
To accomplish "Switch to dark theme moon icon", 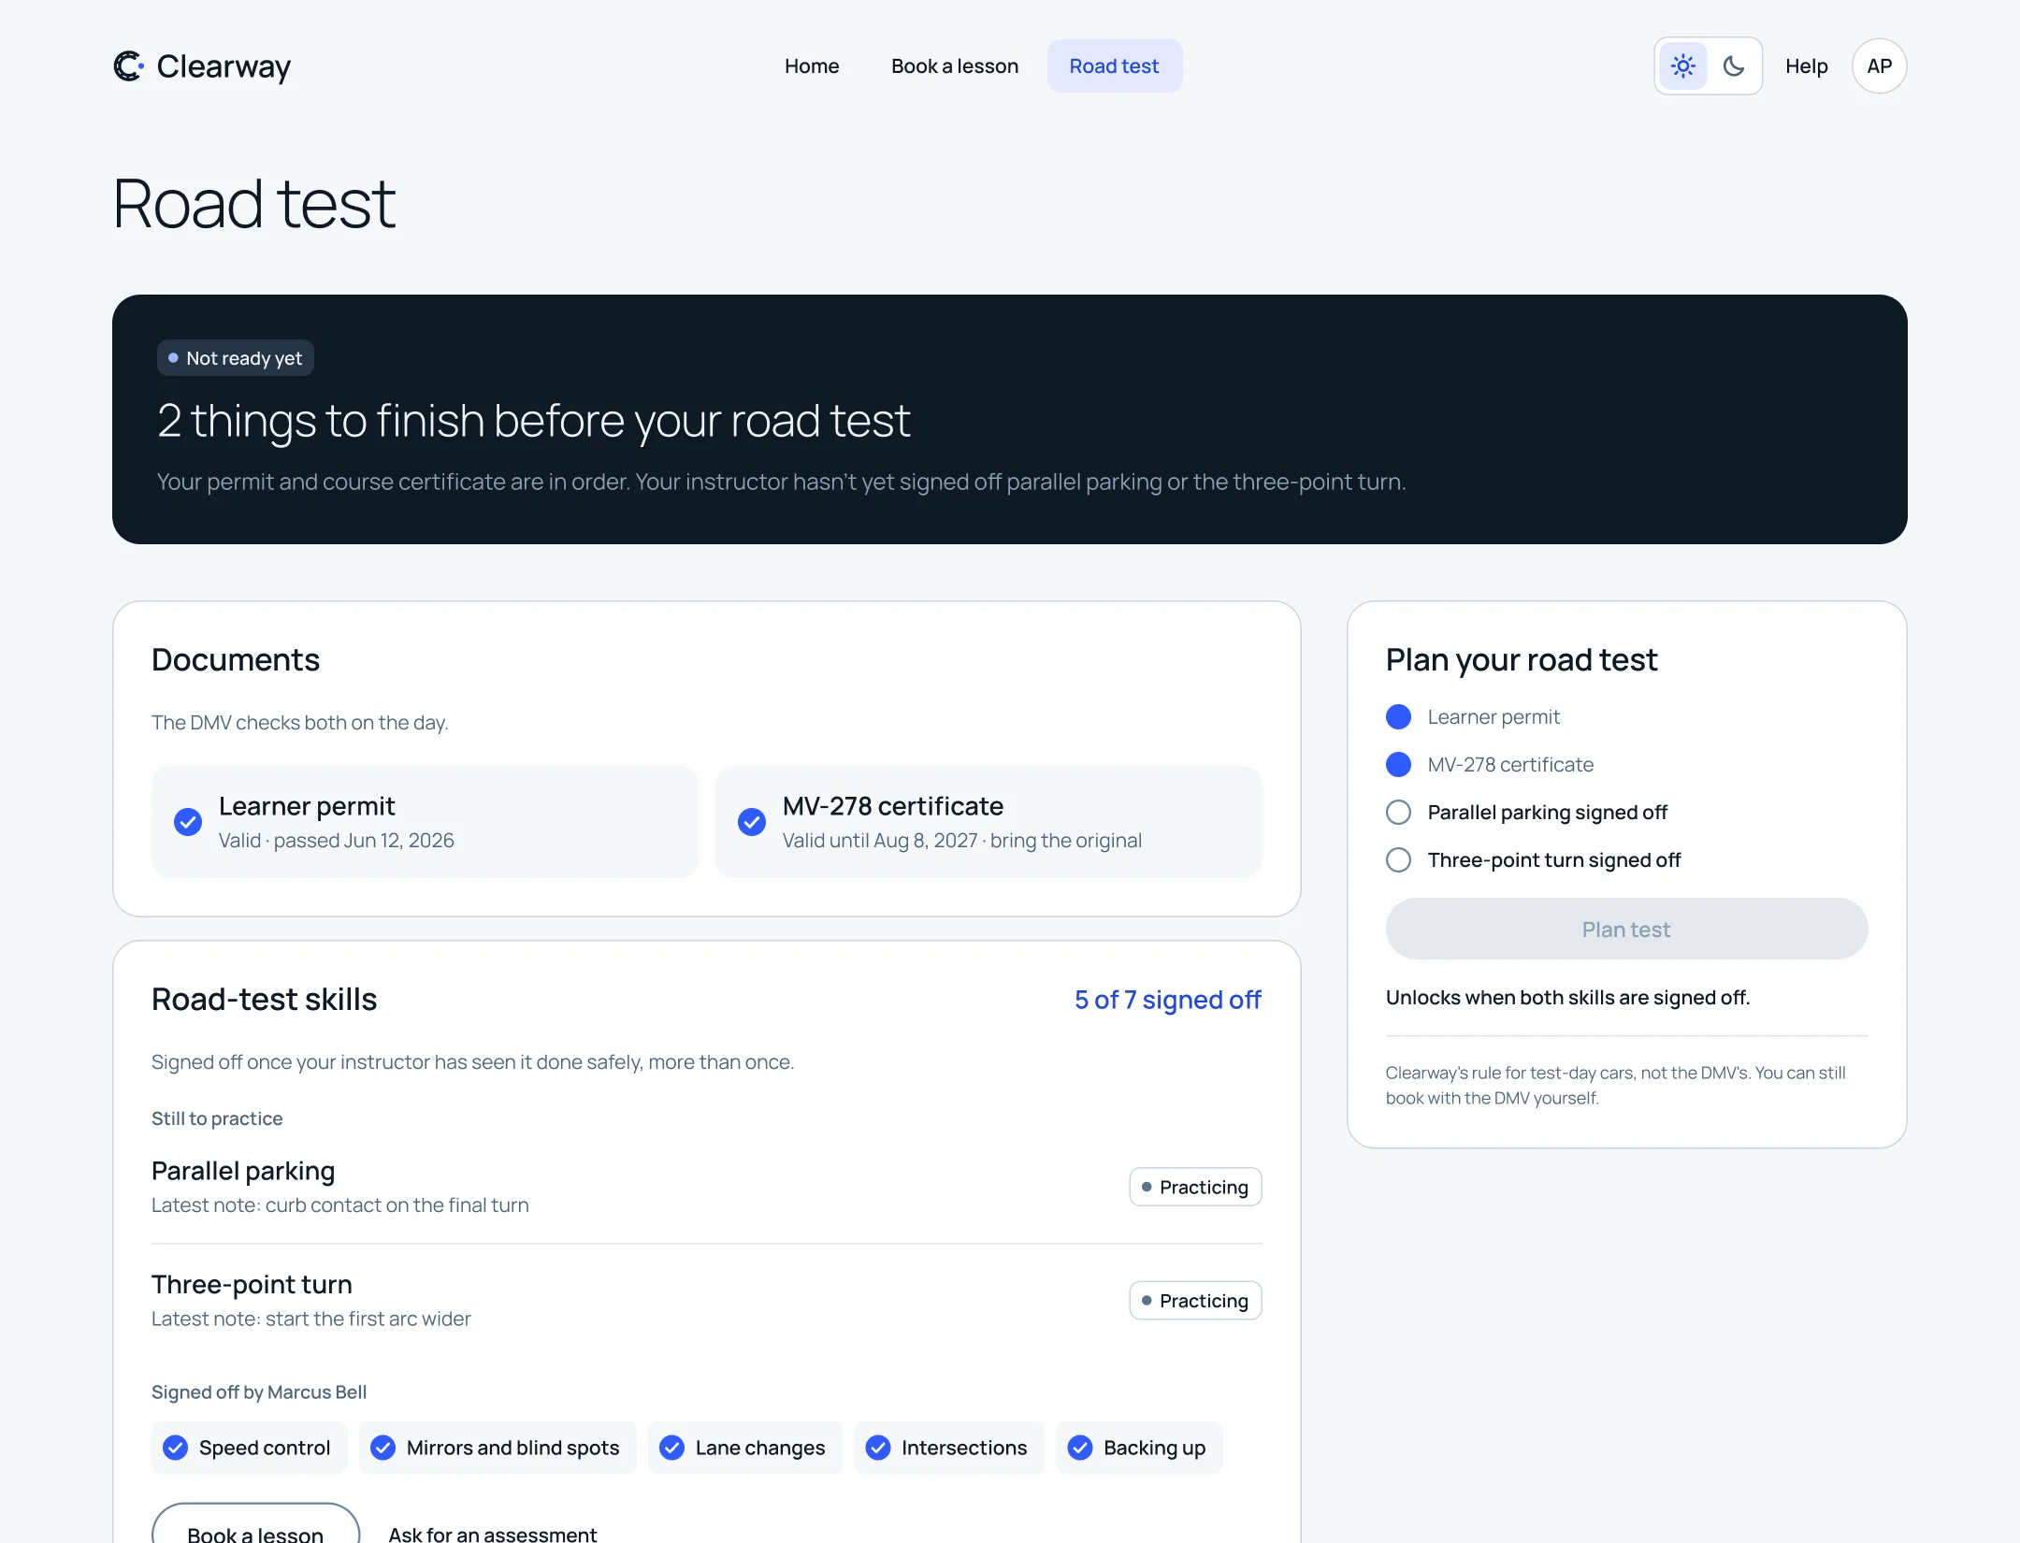I will click(1734, 66).
